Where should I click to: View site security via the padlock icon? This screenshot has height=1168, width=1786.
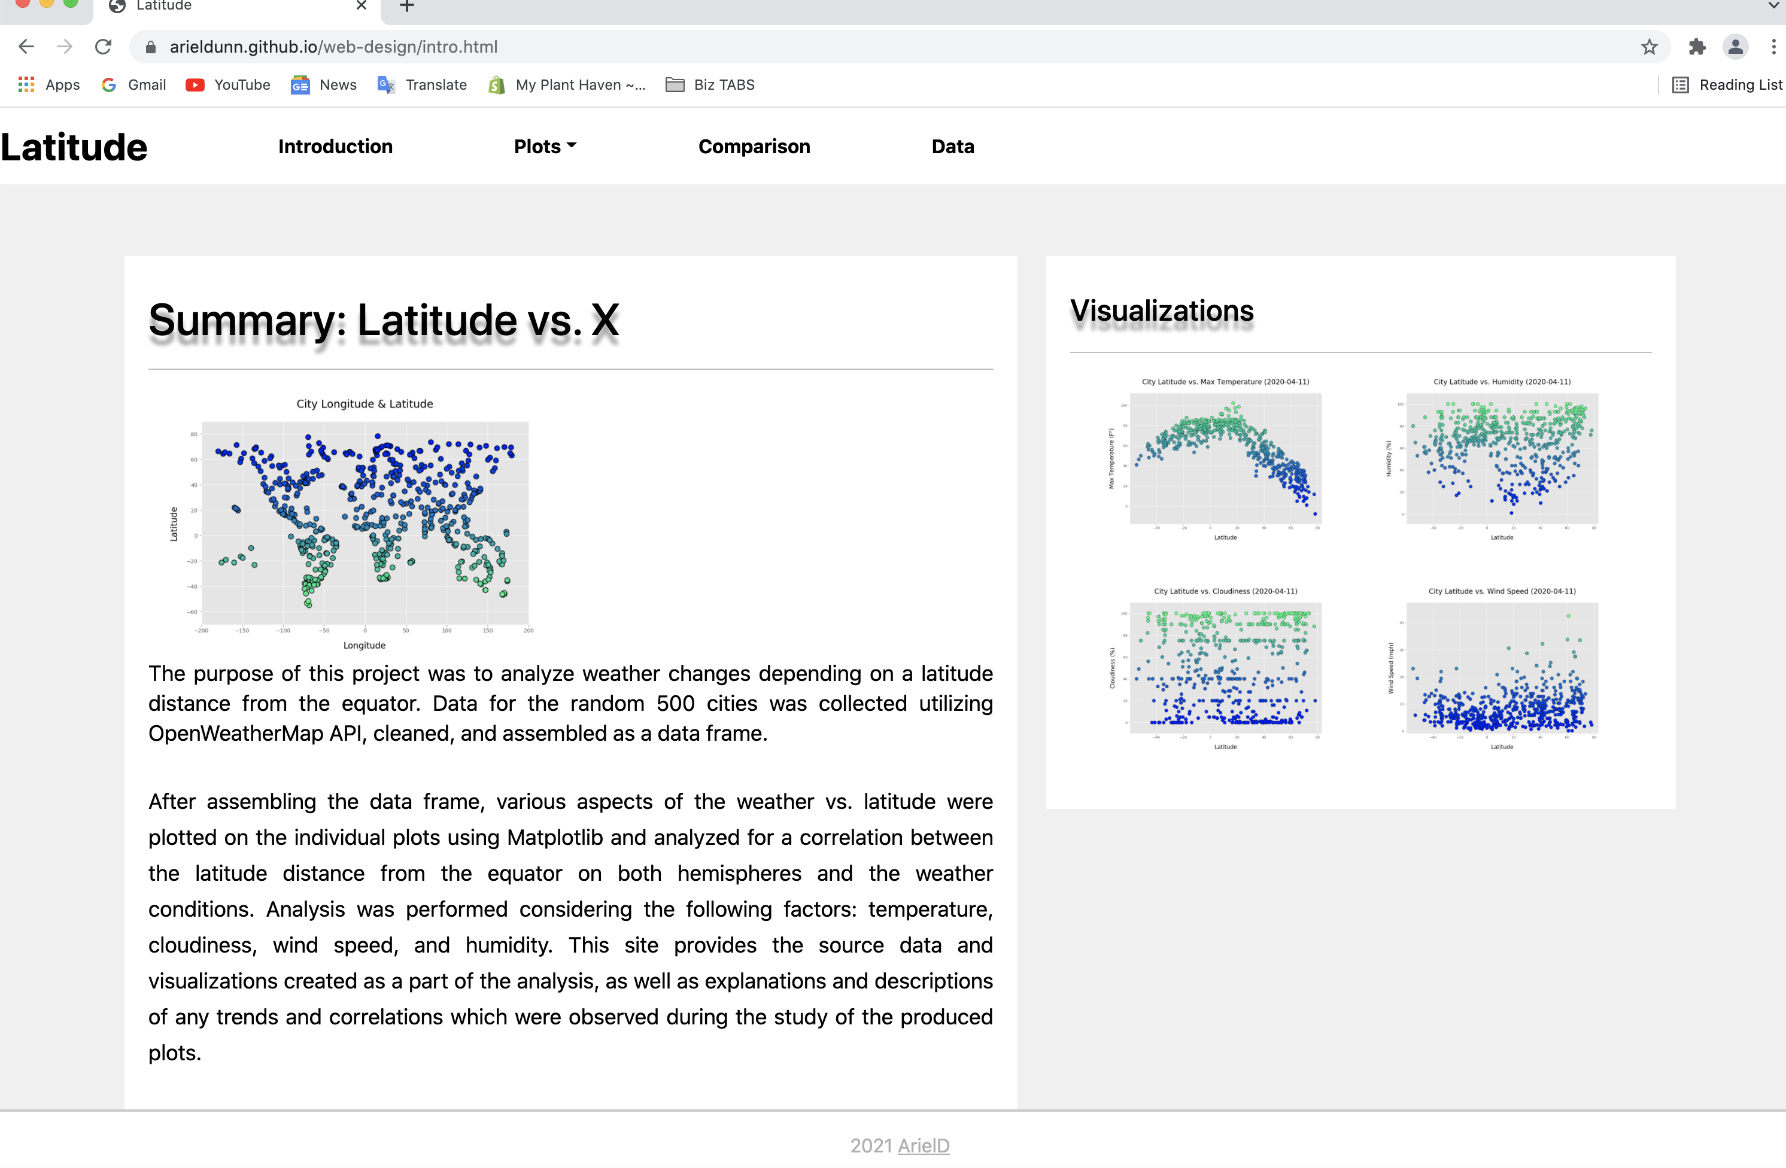click(x=151, y=47)
